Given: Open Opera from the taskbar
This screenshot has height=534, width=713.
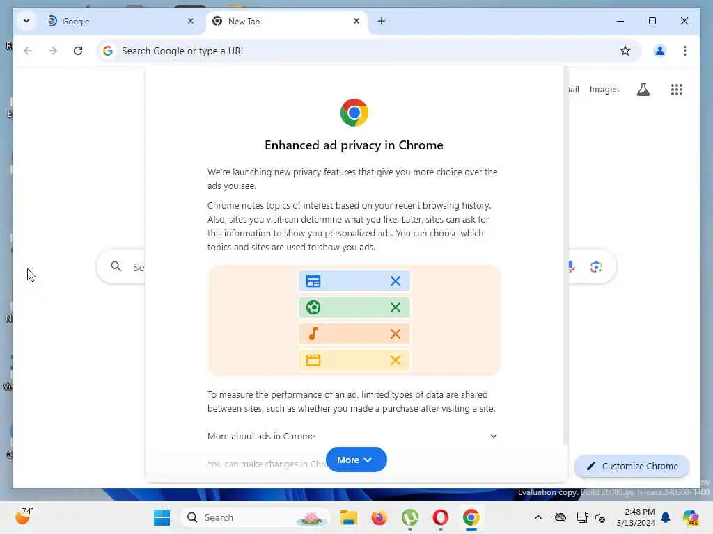Looking at the screenshot, I should point(440,517).
